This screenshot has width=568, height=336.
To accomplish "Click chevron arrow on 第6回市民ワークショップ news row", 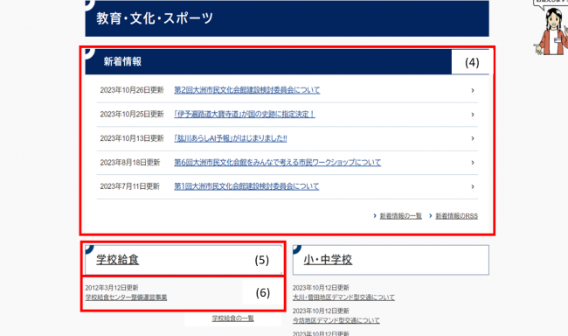I will click(x=473, y=163).
